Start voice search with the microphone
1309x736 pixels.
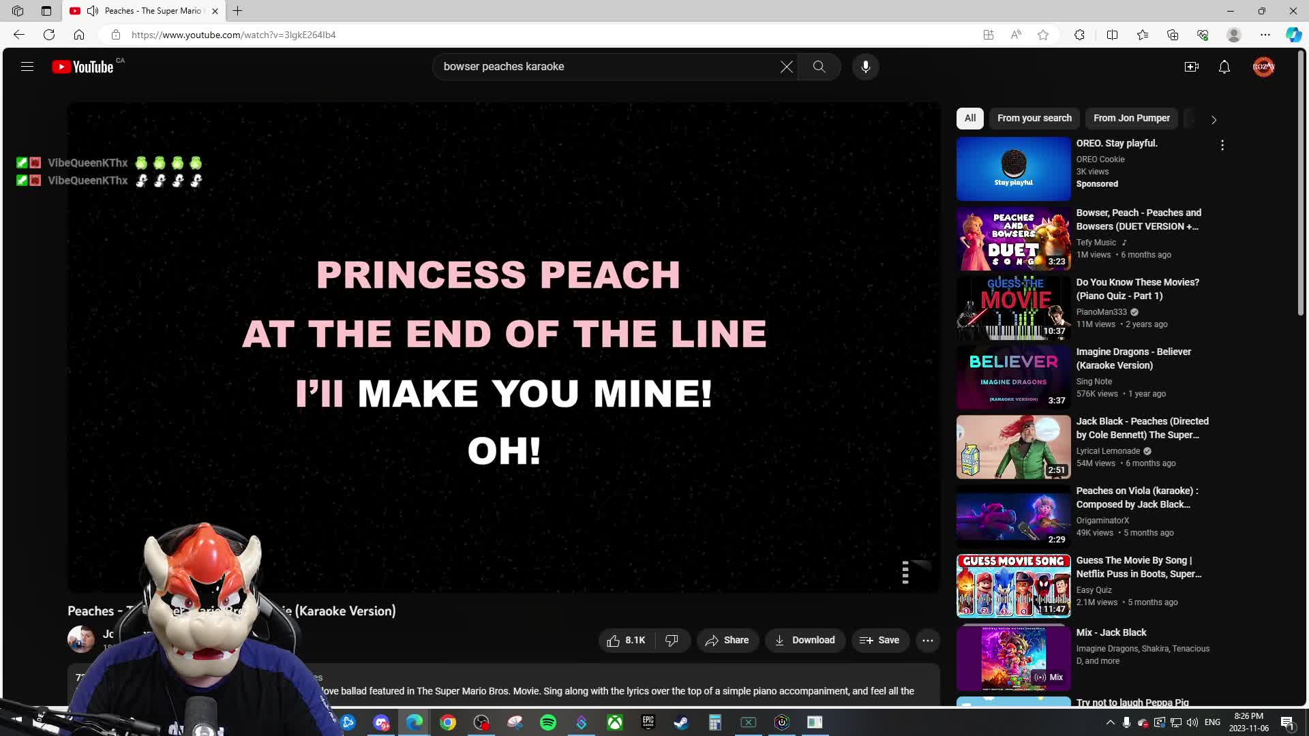click(x=866, y=67)
